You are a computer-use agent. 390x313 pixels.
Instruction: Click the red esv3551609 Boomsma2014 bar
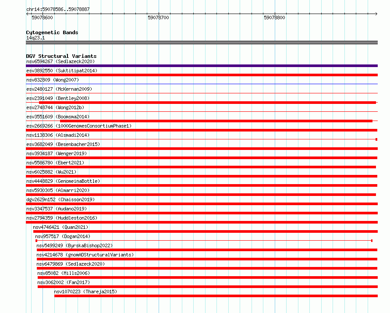point(216,121)
